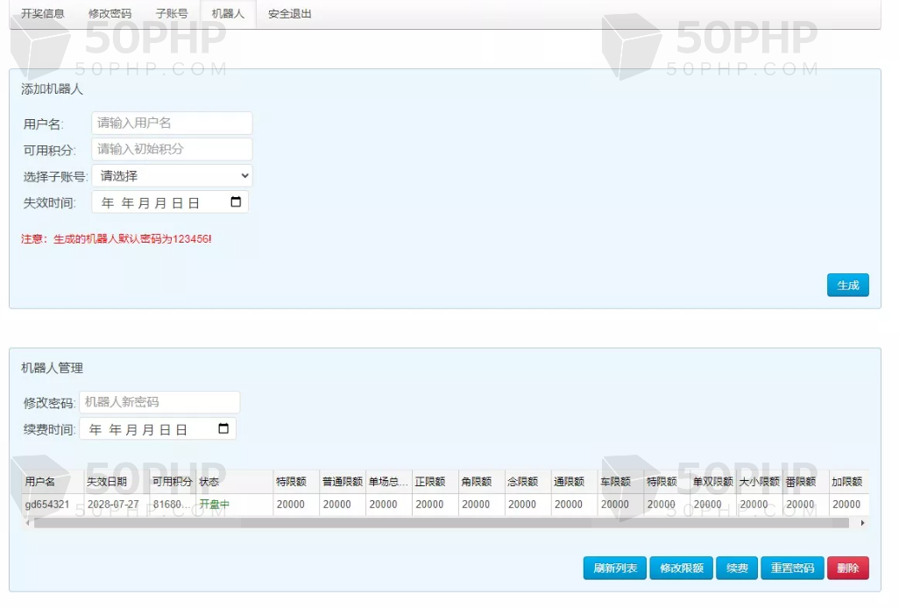Viewport: 899px width, 608px height.
Task: Click the 重置密码 button
Action: (x=792, y=569)
